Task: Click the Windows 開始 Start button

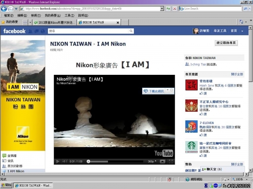Action: pos(6,185)
